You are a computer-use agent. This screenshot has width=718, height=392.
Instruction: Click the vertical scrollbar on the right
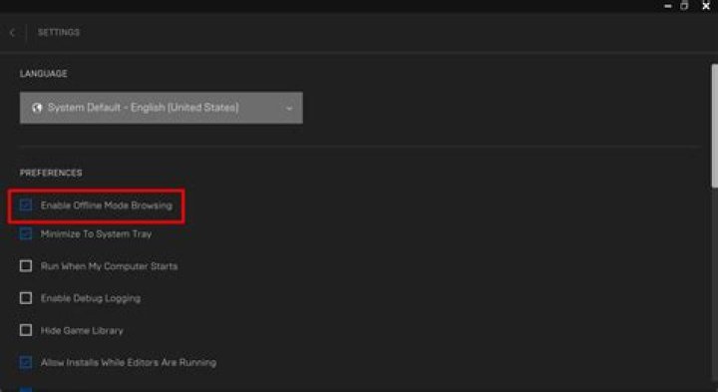coord(714,126)
